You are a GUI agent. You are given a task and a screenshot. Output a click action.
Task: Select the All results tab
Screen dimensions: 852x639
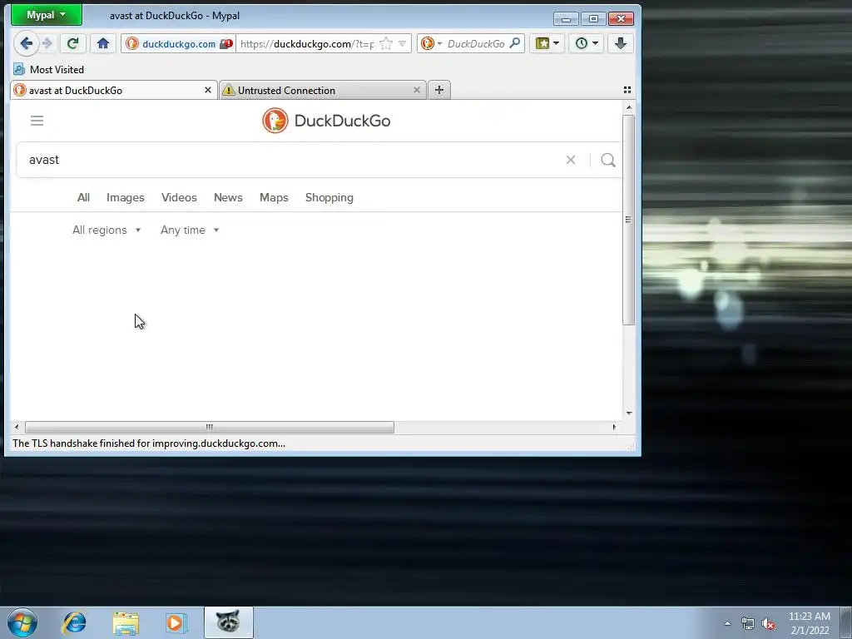[83, 198]
